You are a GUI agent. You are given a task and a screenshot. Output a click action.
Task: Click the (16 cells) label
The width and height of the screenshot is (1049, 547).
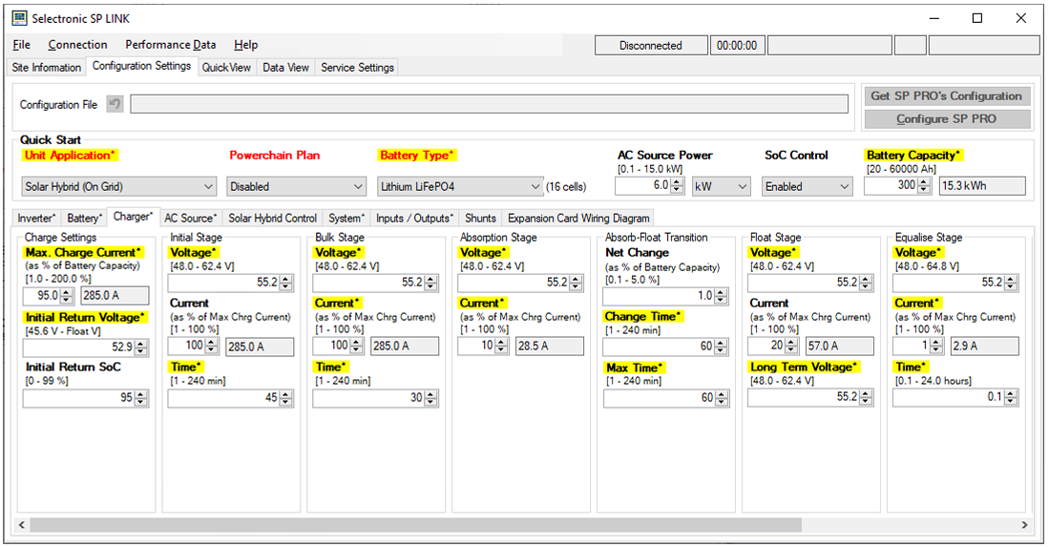(566, 187)
